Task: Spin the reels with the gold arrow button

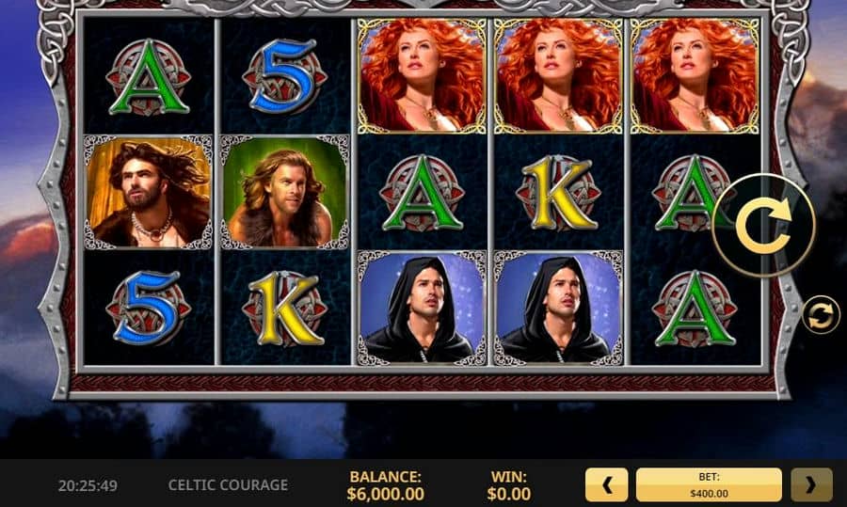Action: tap(764, 225)
